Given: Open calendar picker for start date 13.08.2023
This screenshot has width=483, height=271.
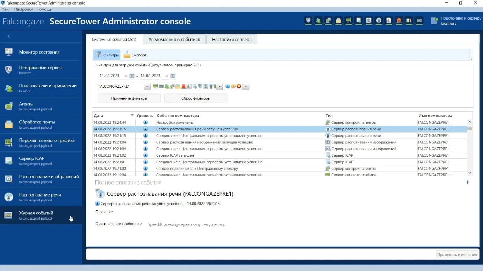Looking at the screenshot, I should pyautogui.click(x=132, y=76).
